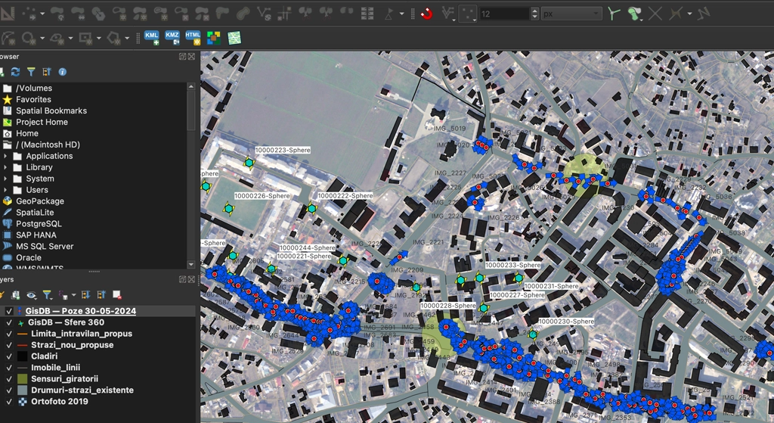Toggle snapping with the red magnet icon
This screenshot has height=423, width=774.
[426, 14]
